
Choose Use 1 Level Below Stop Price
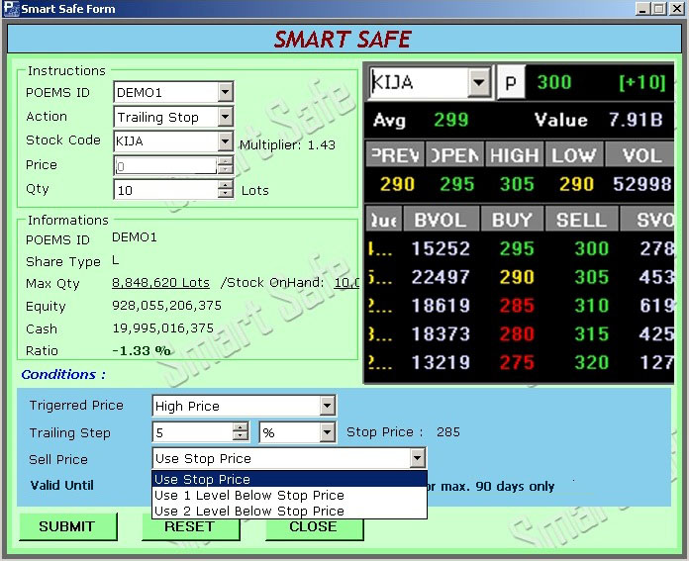[x=289, y=495]
